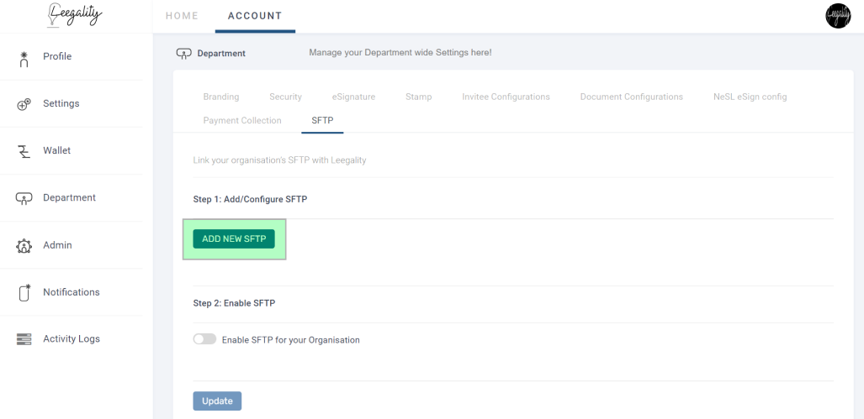
Task: Select the Wallet rupee icon
Action: [24, 151]
